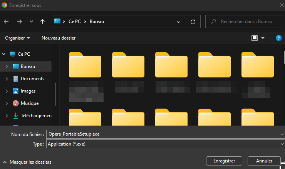Refresh the Bureau folder view
285x169 pixels.
193,22
